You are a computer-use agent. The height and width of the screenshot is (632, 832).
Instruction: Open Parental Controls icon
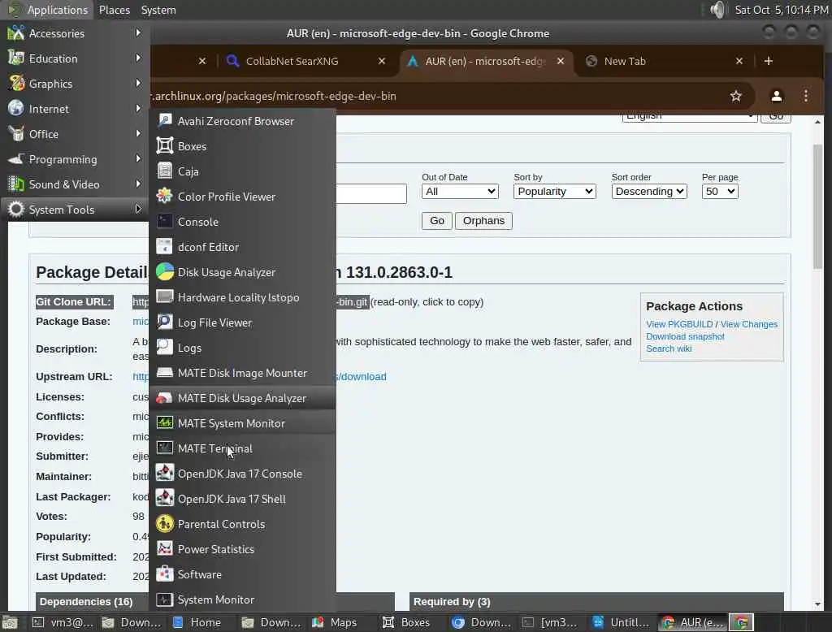pos(164,524)
